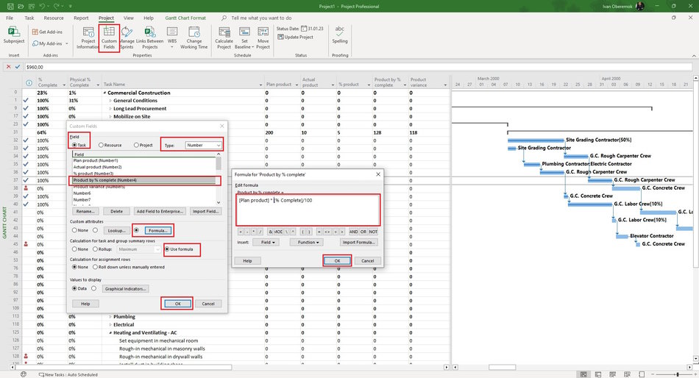Select the Resource field radio button
699x378 pixels.
[x=101, y=146]
